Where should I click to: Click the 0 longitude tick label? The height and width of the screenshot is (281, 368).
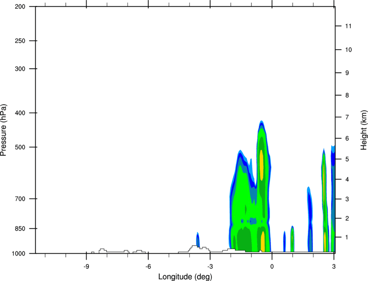272,266
